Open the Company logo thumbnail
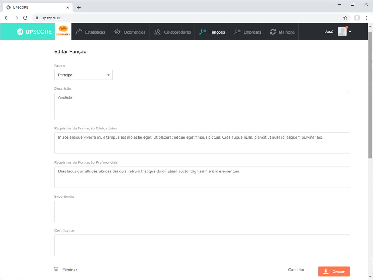This screenshot has width=373, height=280. click(63, 32)
